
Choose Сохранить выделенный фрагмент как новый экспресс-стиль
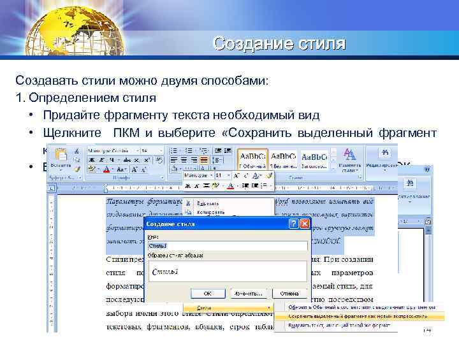[x=360, y=316]
